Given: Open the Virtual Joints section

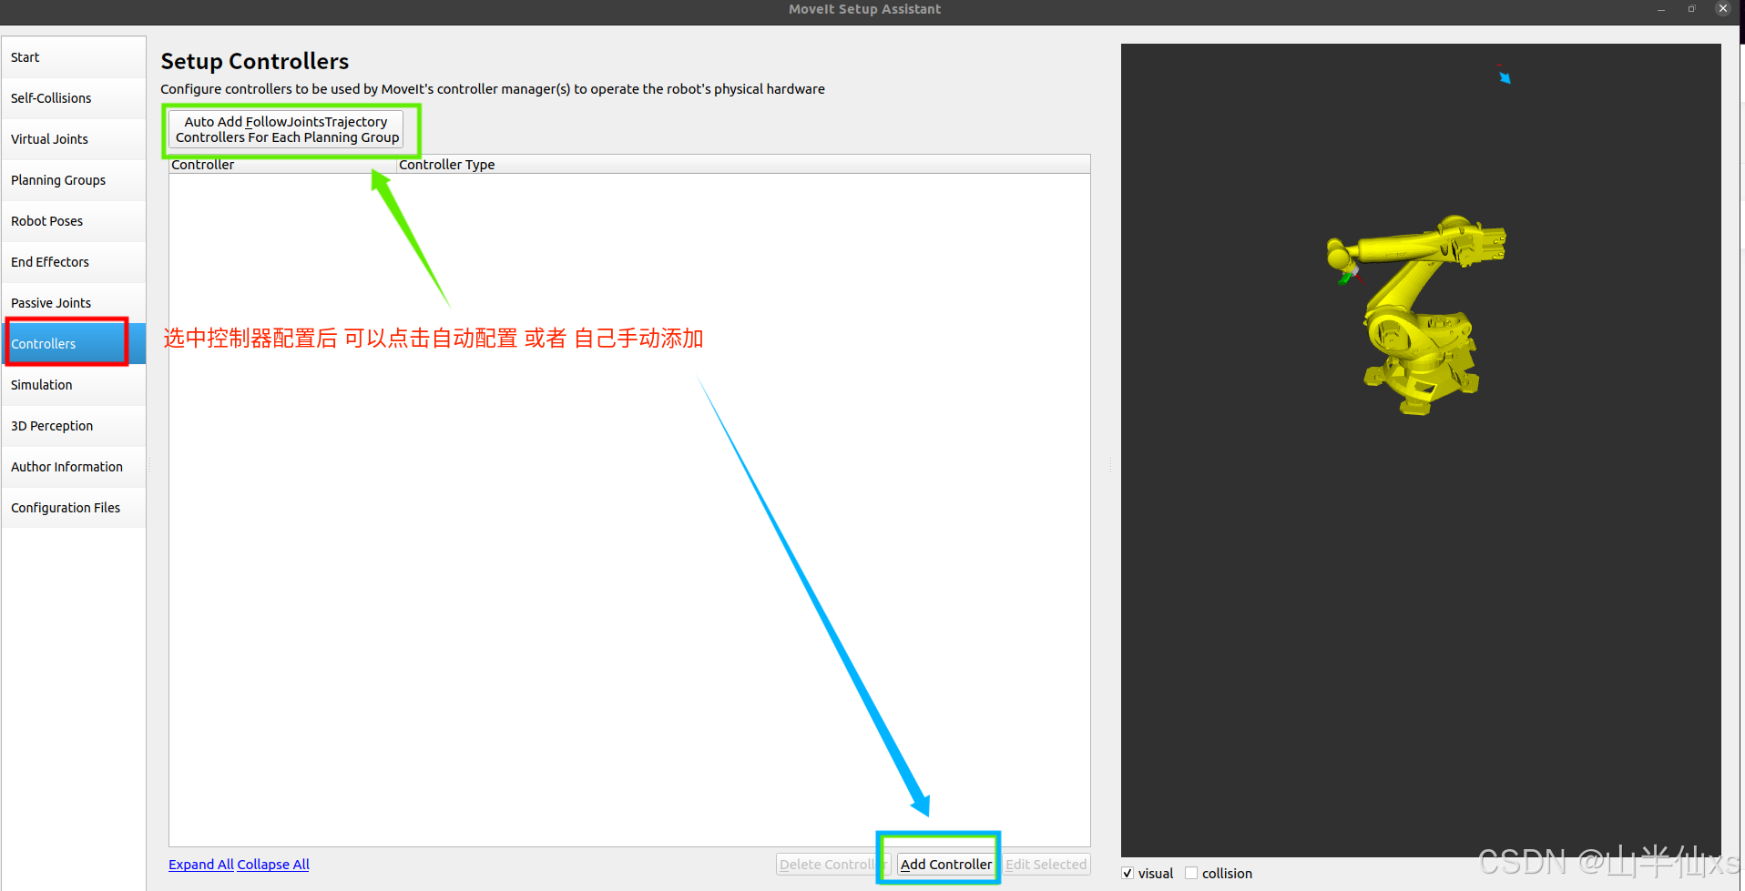Looking at the screenshot, I should point(74,139).
